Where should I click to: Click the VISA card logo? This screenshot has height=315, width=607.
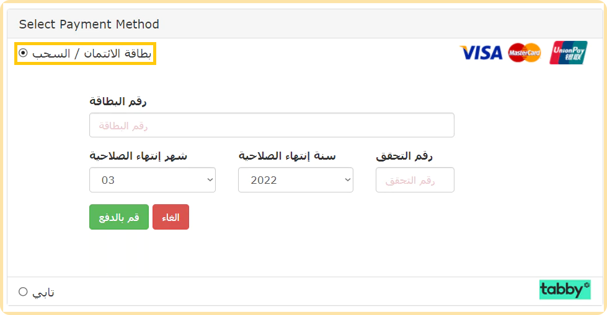click(x=481, y=53)
